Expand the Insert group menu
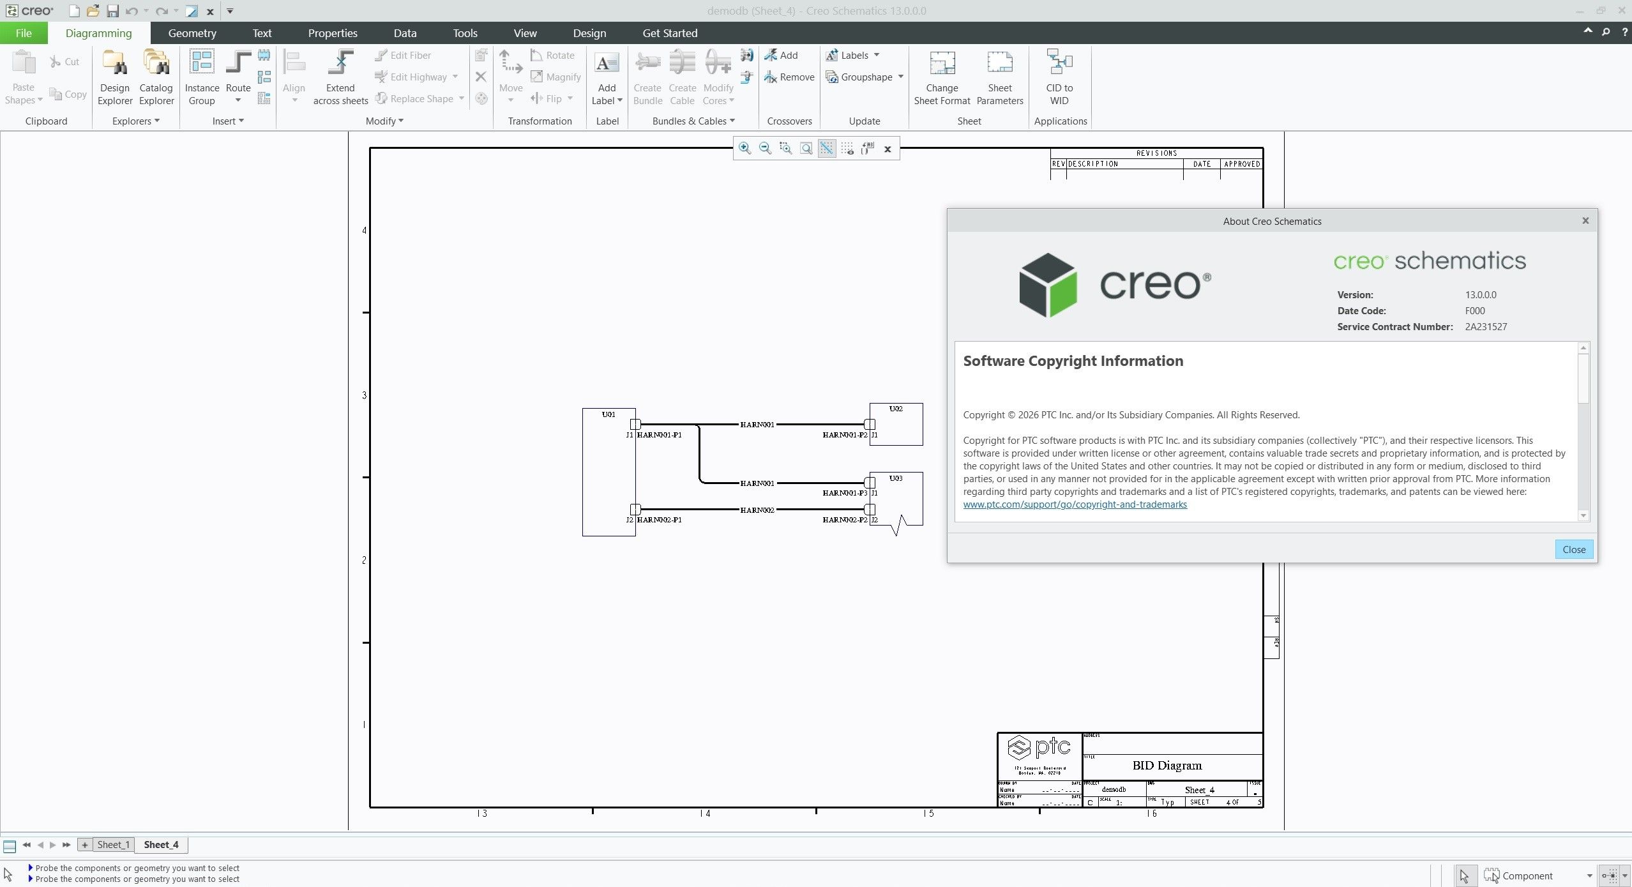Screen dimensions: 1632x887 (x=228, y=121)
